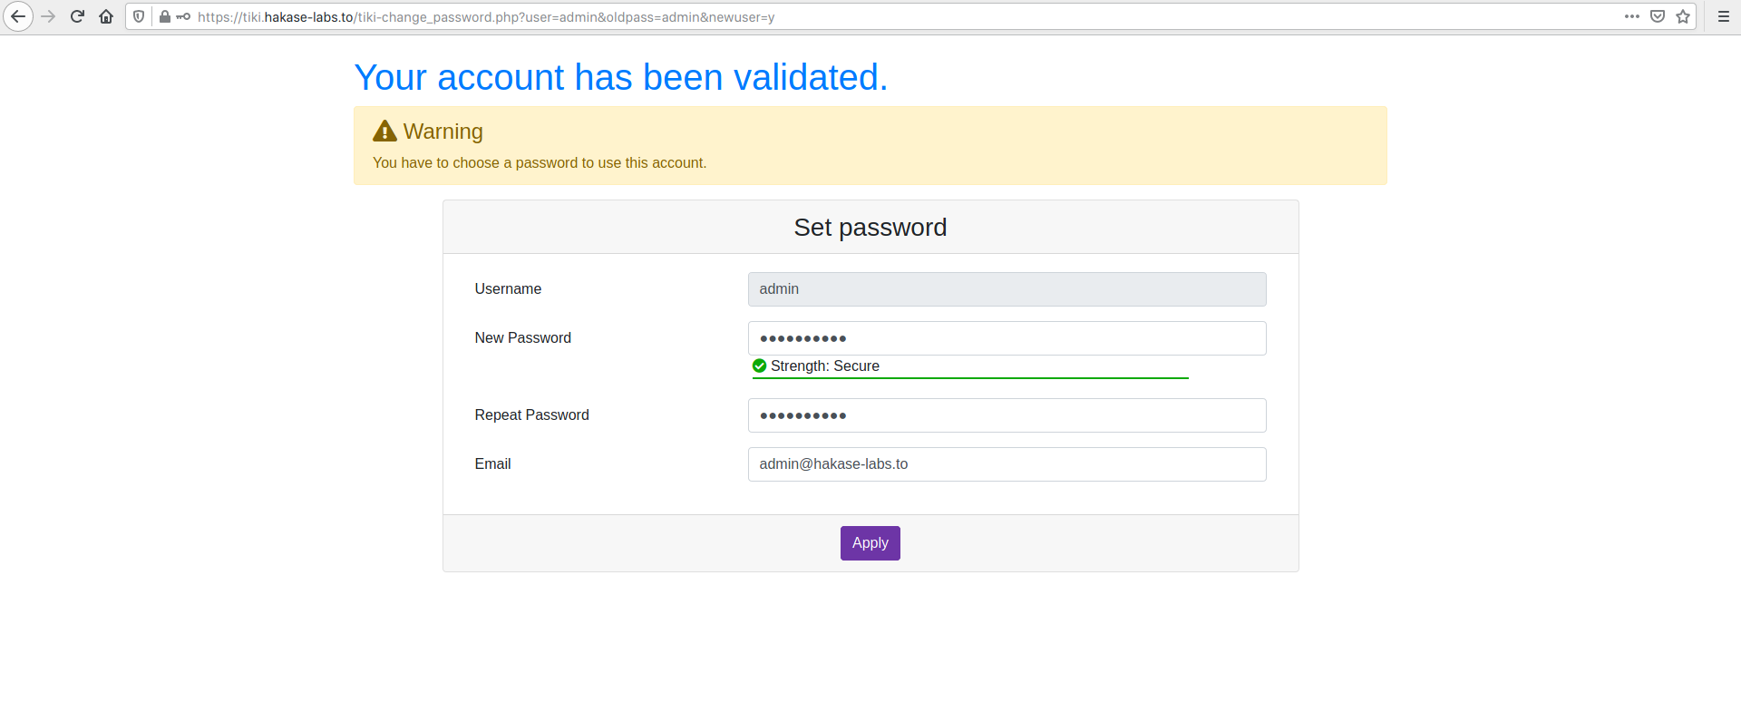The image size is (1741, 702).
Task: Open the page actions three-dot menu
Action: click(1632, 16)
